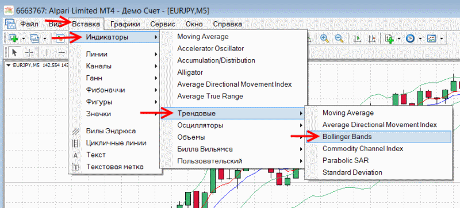The height and width of the screenshot is (208, 460).
Task: Select Текстовая метка in the Insert menu
Action: [x=114, y=167]
